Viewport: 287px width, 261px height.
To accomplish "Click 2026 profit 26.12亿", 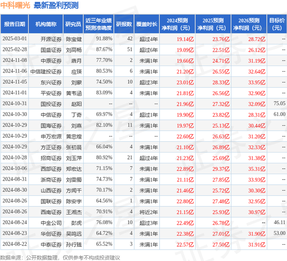I will pos(257,50).
